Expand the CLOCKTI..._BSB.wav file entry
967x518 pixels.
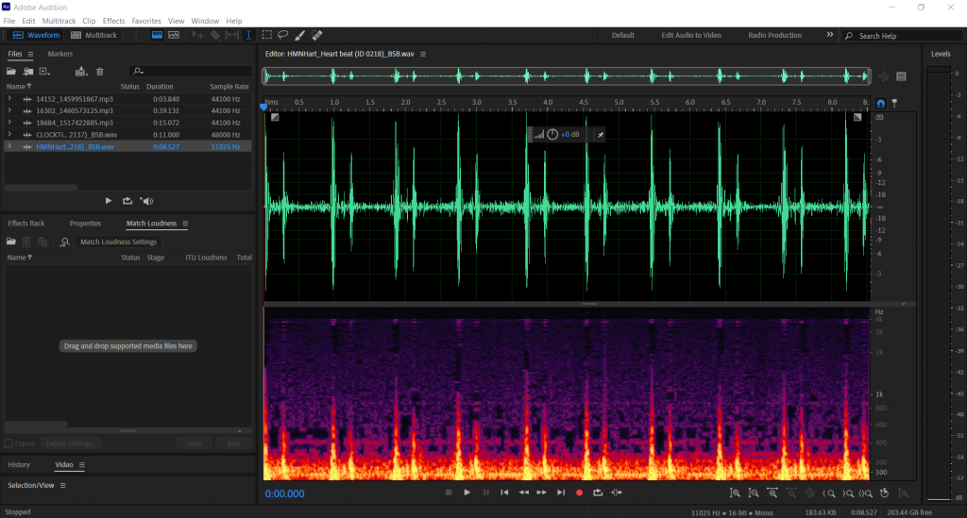pos(9,135)
